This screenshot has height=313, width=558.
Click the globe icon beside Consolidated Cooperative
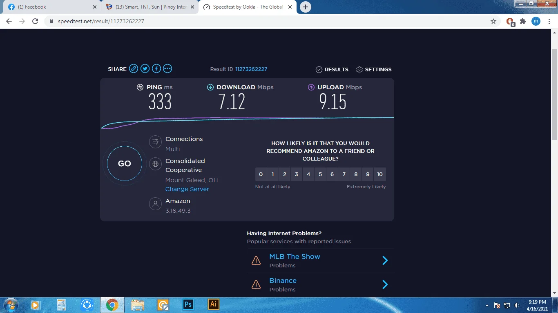(155, 164)
